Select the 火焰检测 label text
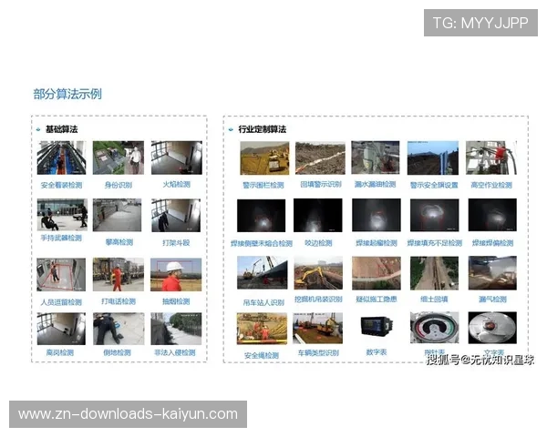Image resolution: width=547 pixels, height=437 pixels. coord(177,184)
